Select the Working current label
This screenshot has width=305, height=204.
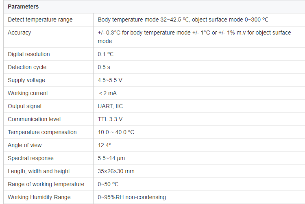(28, 93)
